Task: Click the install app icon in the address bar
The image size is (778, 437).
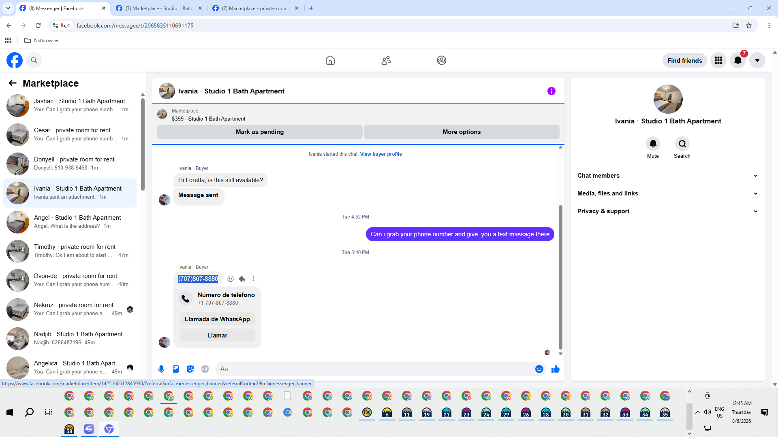Action: pyautogui.click(x=736, y=25)
